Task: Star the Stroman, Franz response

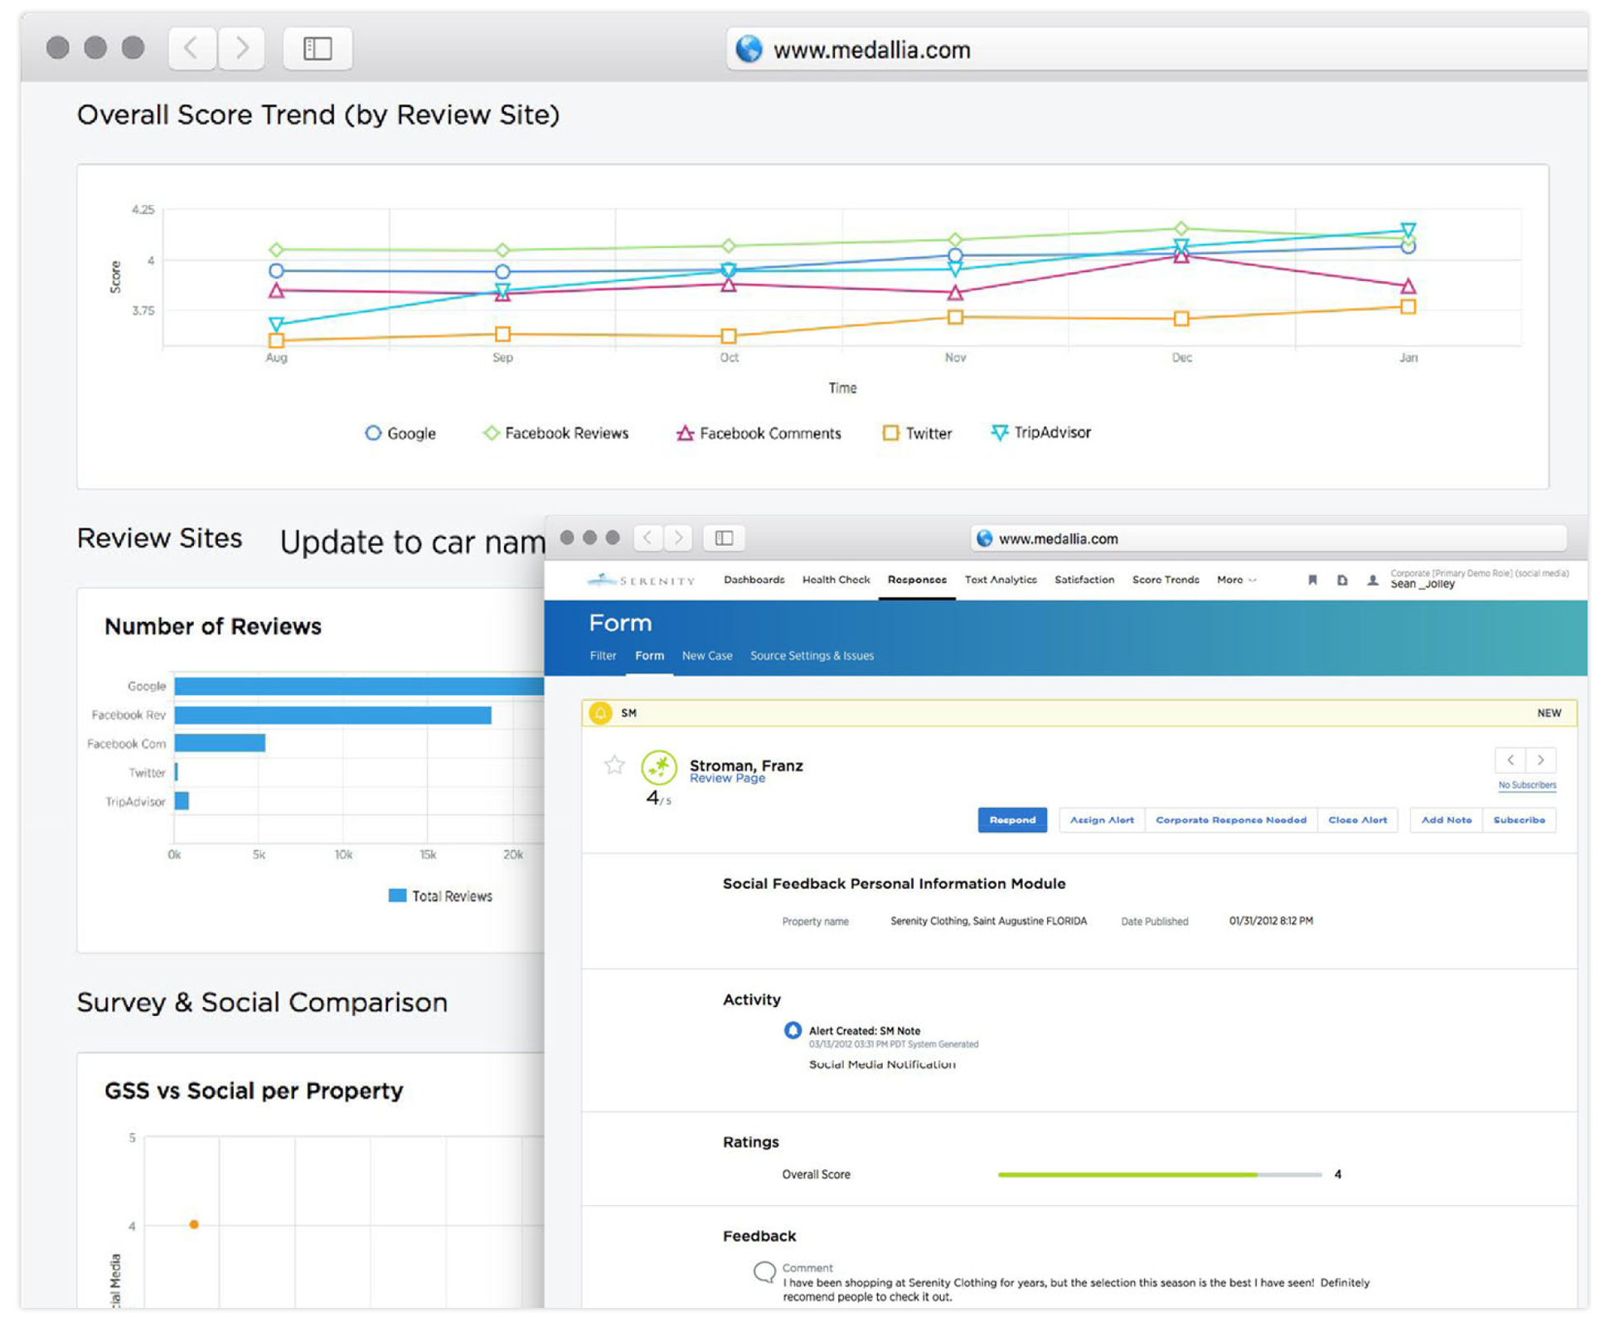Action: point(614,764)
